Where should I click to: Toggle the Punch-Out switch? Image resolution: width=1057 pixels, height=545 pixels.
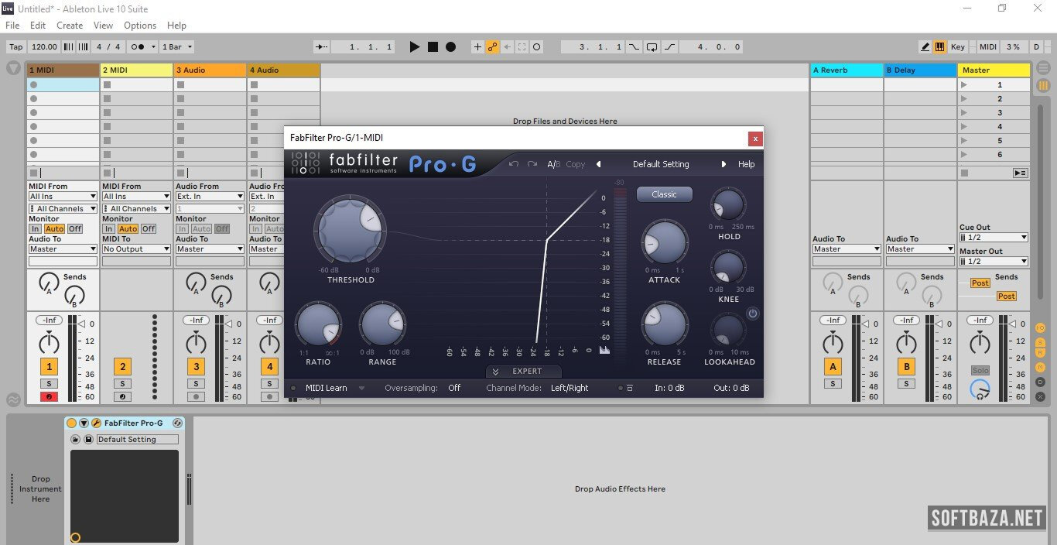[669, 46]
